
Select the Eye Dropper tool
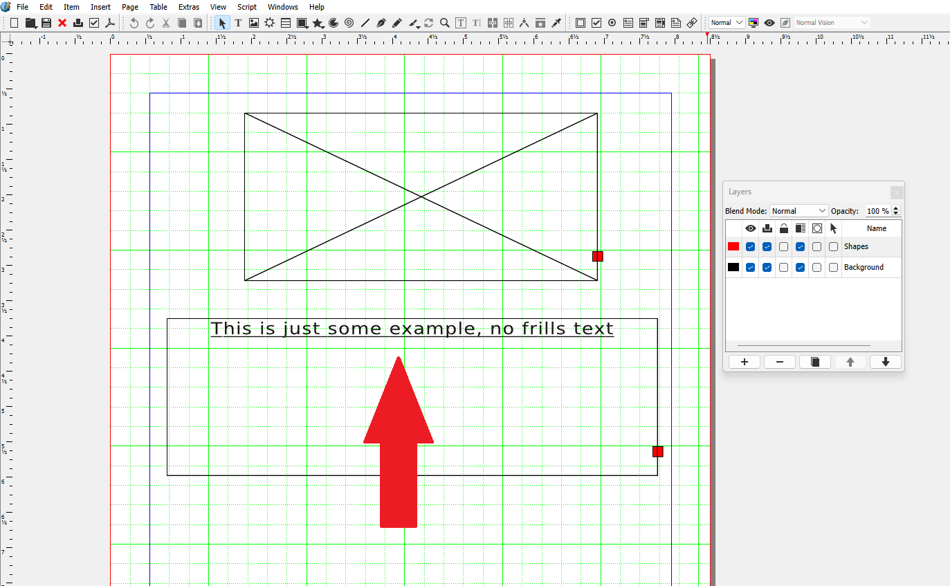pos(556,23)
